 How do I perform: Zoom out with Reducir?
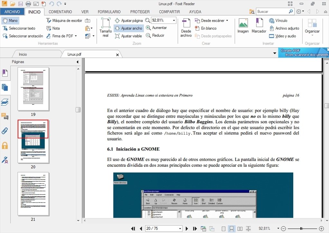(x=155, y=35)
